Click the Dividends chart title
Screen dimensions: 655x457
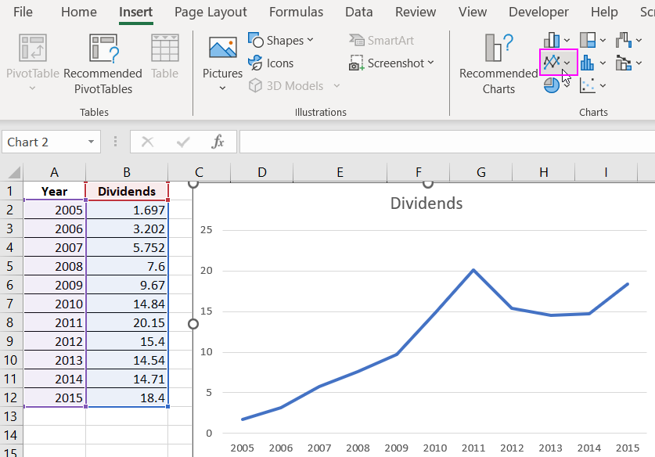tap(426, 203)
